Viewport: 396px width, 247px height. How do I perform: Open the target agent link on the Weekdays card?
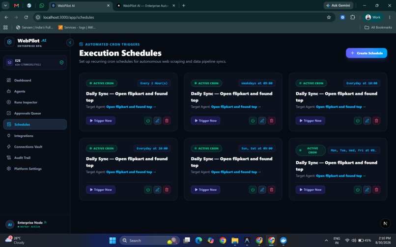click(x=236, y=107)
